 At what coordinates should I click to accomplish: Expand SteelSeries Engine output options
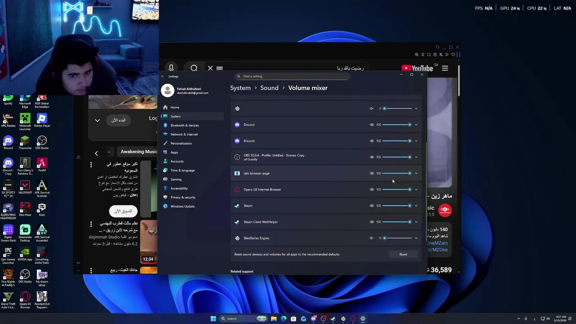click(416, 238)
